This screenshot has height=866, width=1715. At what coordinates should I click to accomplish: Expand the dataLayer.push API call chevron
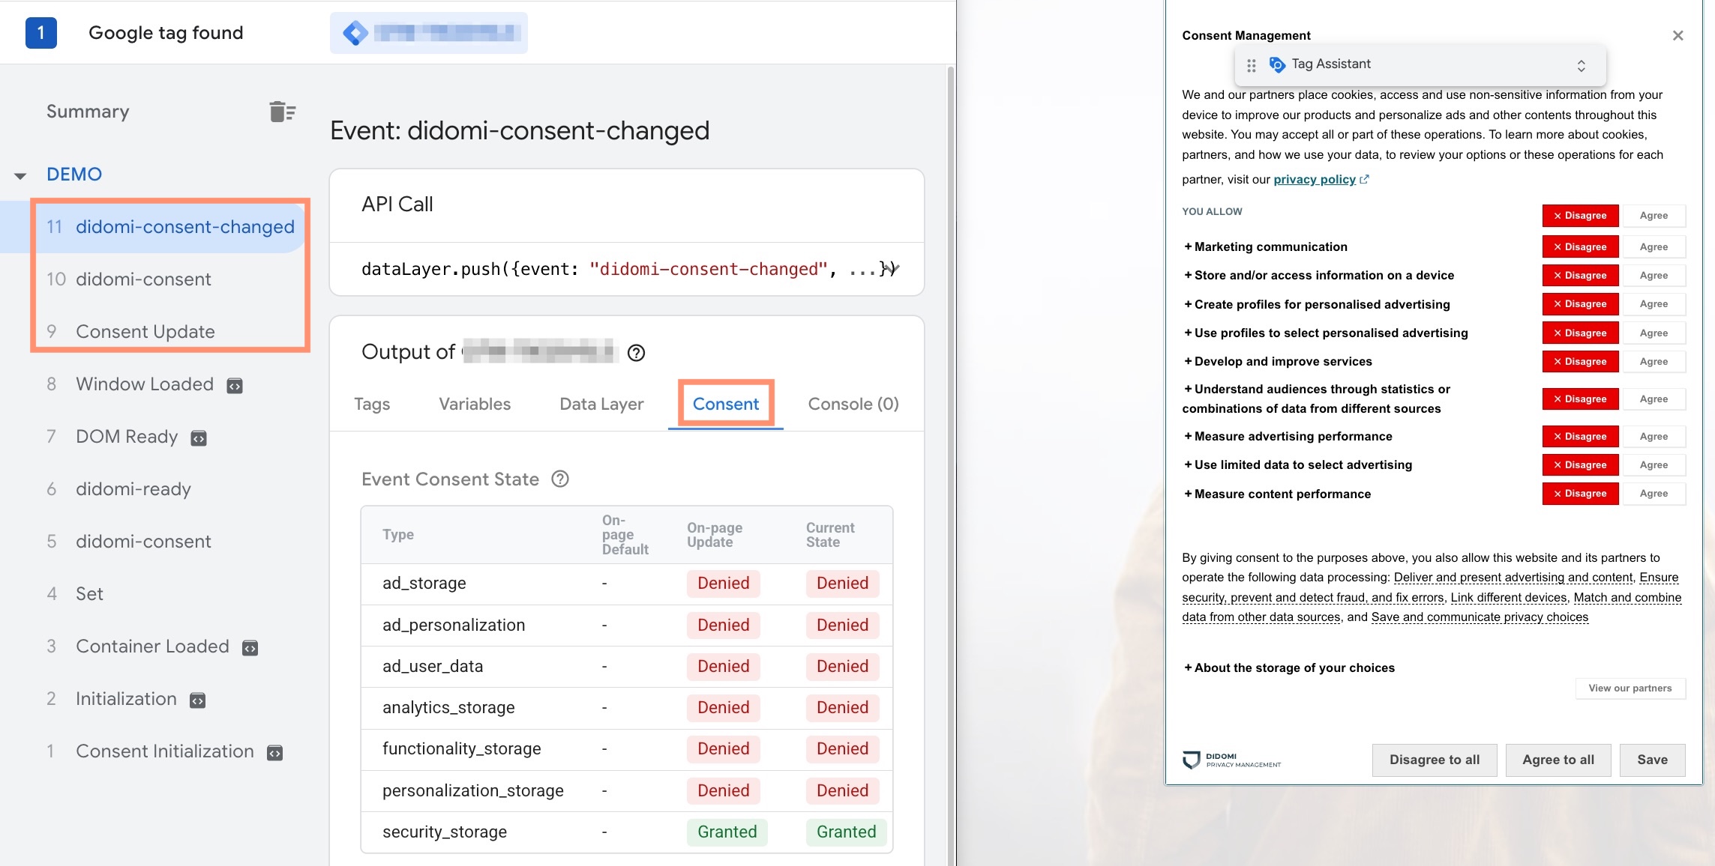[892, 268]
